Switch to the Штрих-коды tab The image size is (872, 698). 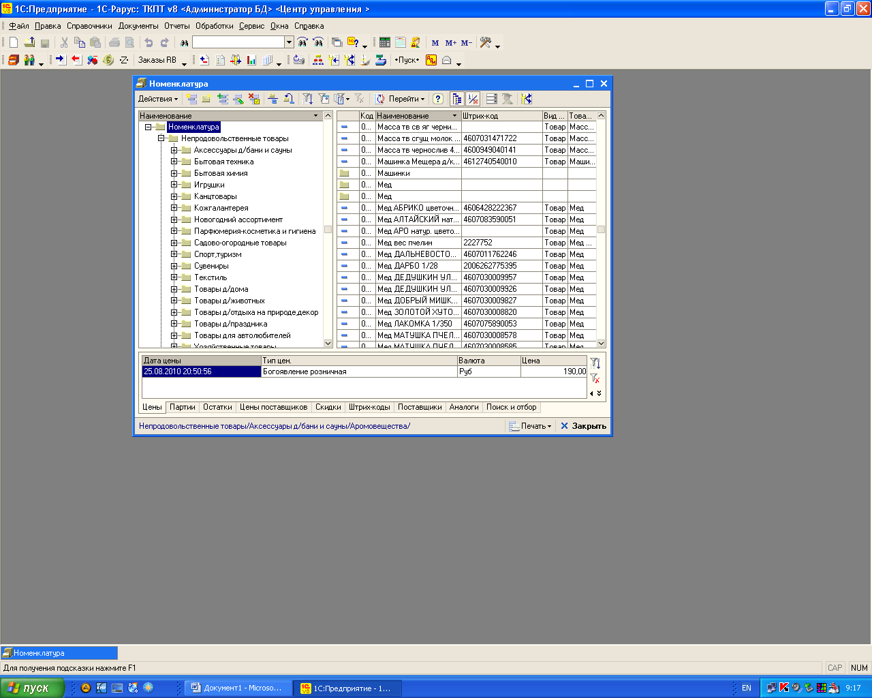tap(369, 407)
